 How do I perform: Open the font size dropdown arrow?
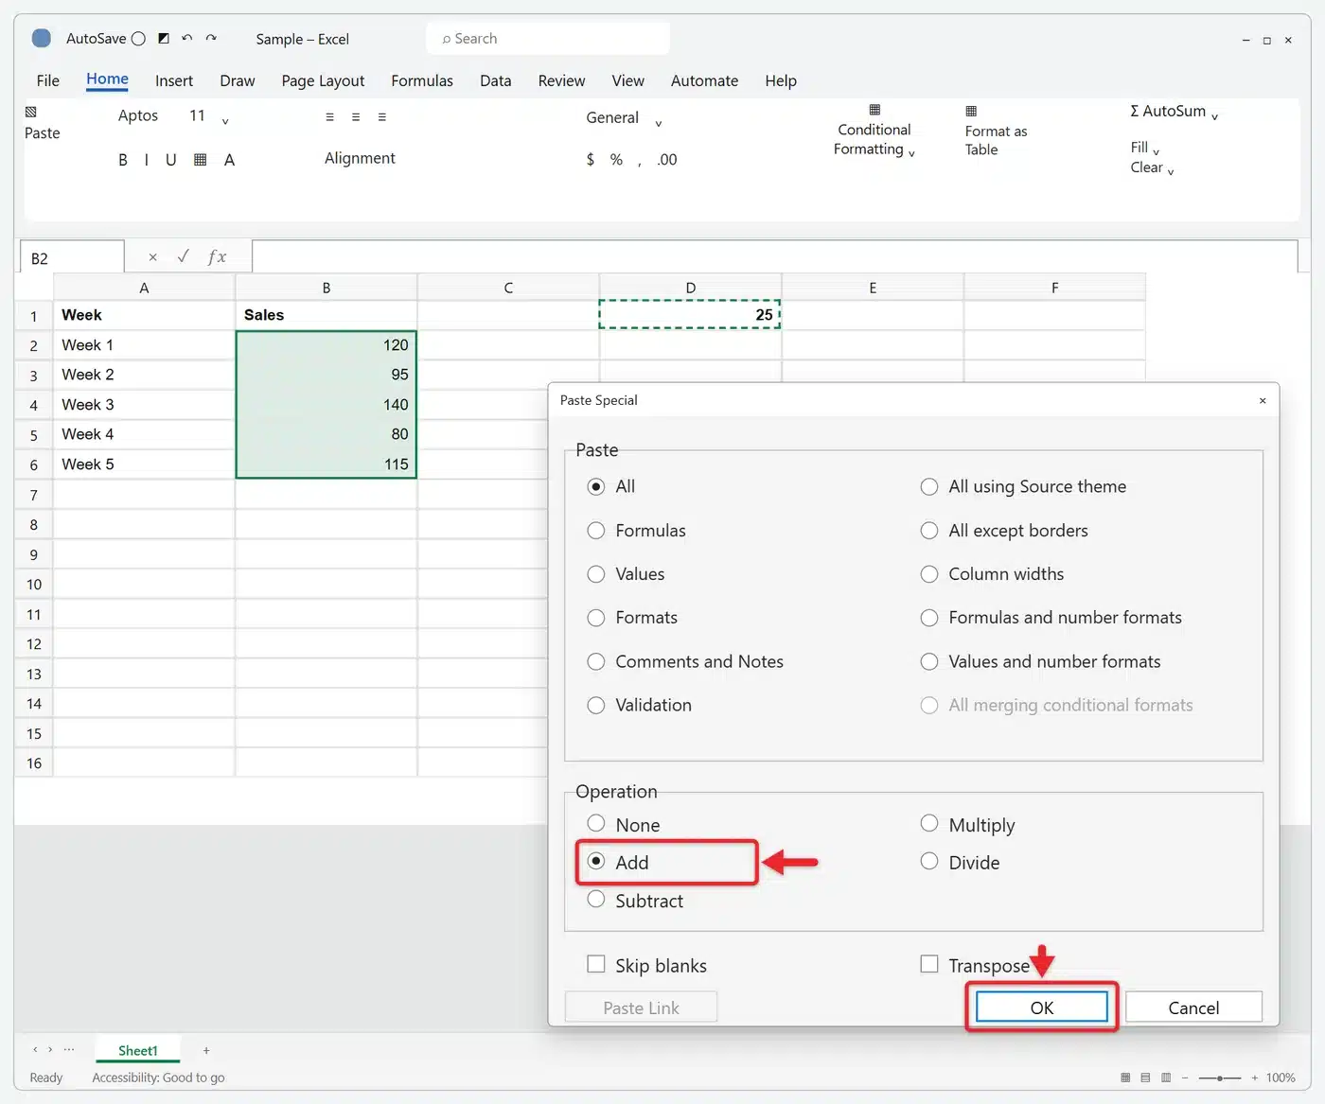coord(225,120)
